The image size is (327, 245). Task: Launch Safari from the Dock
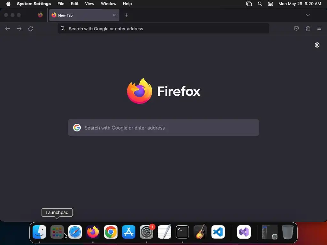click(x=75, y=232)
